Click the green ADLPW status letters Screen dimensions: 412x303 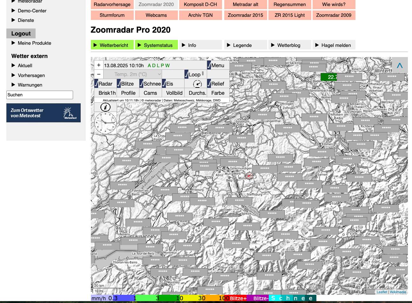(x=159, y=65)
